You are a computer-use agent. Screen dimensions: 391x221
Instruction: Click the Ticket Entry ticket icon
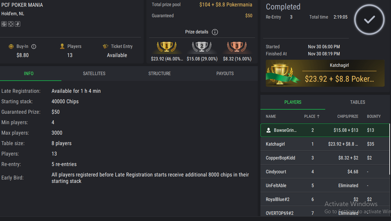(x=106, y=46)
